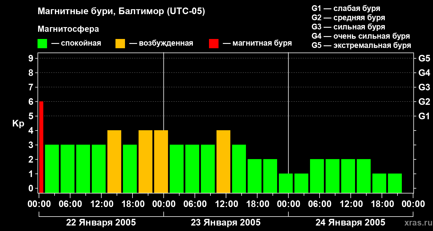The image size is (433, 231).
Task: Click 'G5 — экстремальная буря' legend line
Action: [361, 45]
